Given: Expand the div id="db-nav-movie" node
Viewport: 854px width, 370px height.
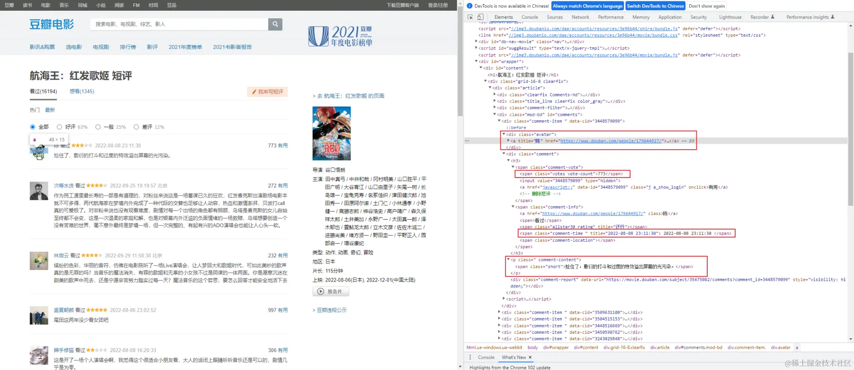Looking at the screenshot, I should pyautogui.click(x=476, y=42).
